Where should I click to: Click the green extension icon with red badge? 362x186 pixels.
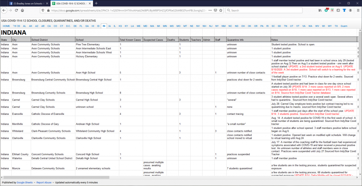[x=326, y=10]
